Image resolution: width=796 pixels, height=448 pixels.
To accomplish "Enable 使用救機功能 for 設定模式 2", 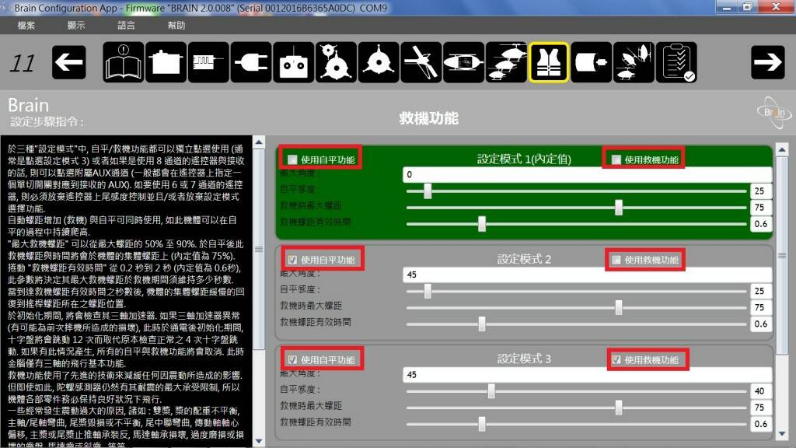I will 616,260.
